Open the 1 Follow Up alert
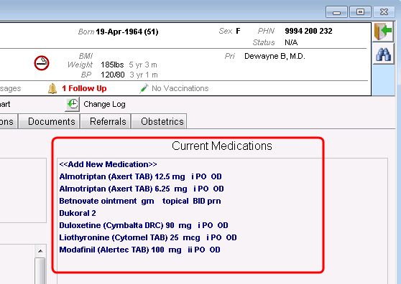Image resolution: width=401 pixels, height=284 pixels. 84,88
